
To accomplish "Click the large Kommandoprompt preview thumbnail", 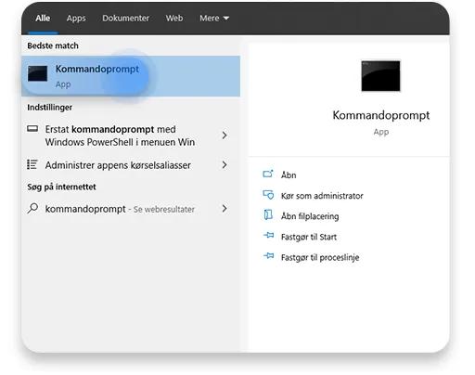I will click(x=380, y=76).
